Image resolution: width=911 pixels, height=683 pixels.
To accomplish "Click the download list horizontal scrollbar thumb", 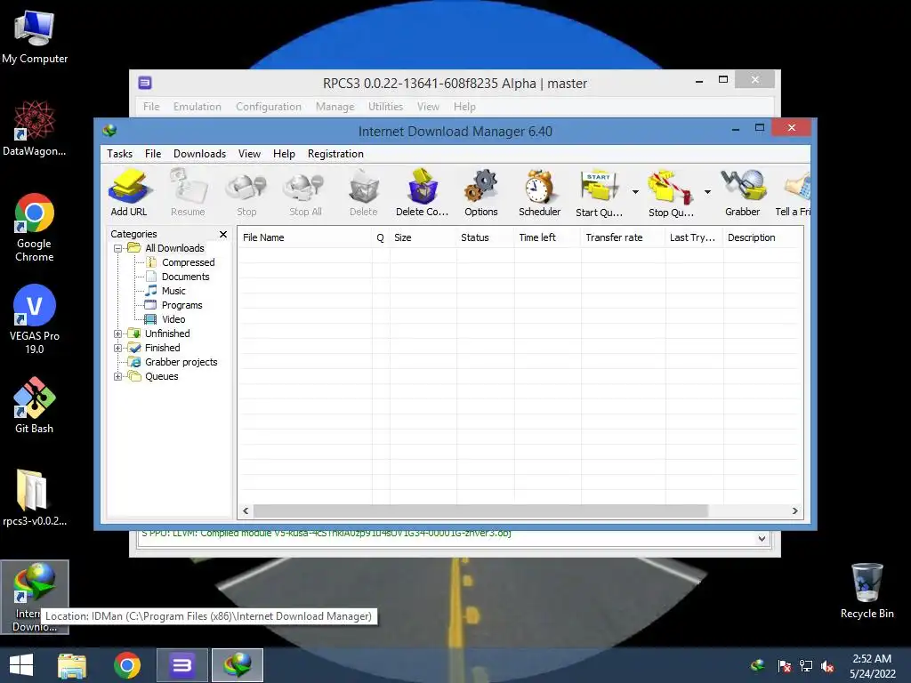I will (x=480, y=511).
